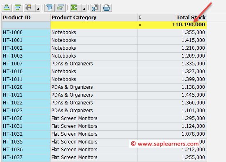Select Product ID HT-1022
Viewport: 226px width, 162px height.
pyautogui.click(x=26, y=103)
